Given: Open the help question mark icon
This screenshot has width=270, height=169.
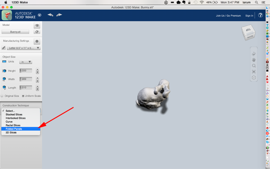Looking at the screenshot, I should pos(261,15).
